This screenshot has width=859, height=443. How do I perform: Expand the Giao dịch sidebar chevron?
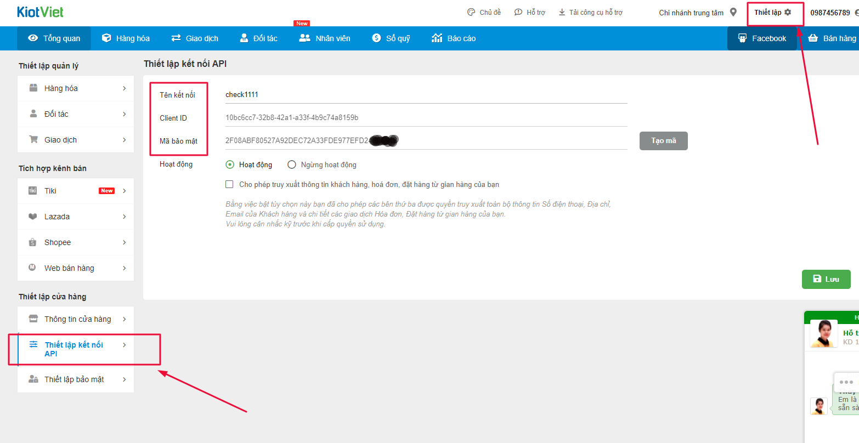(x=125, y=140)
